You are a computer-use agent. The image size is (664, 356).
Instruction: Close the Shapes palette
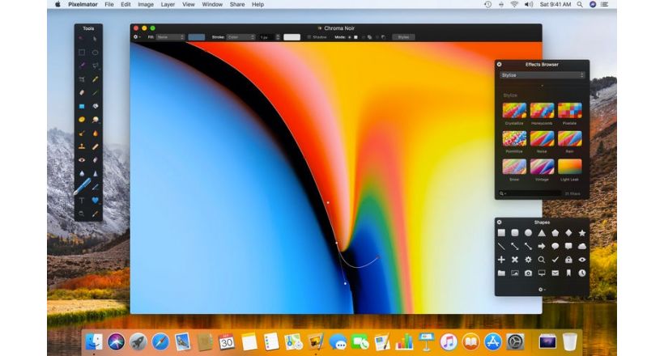click(x=500, y=222)
